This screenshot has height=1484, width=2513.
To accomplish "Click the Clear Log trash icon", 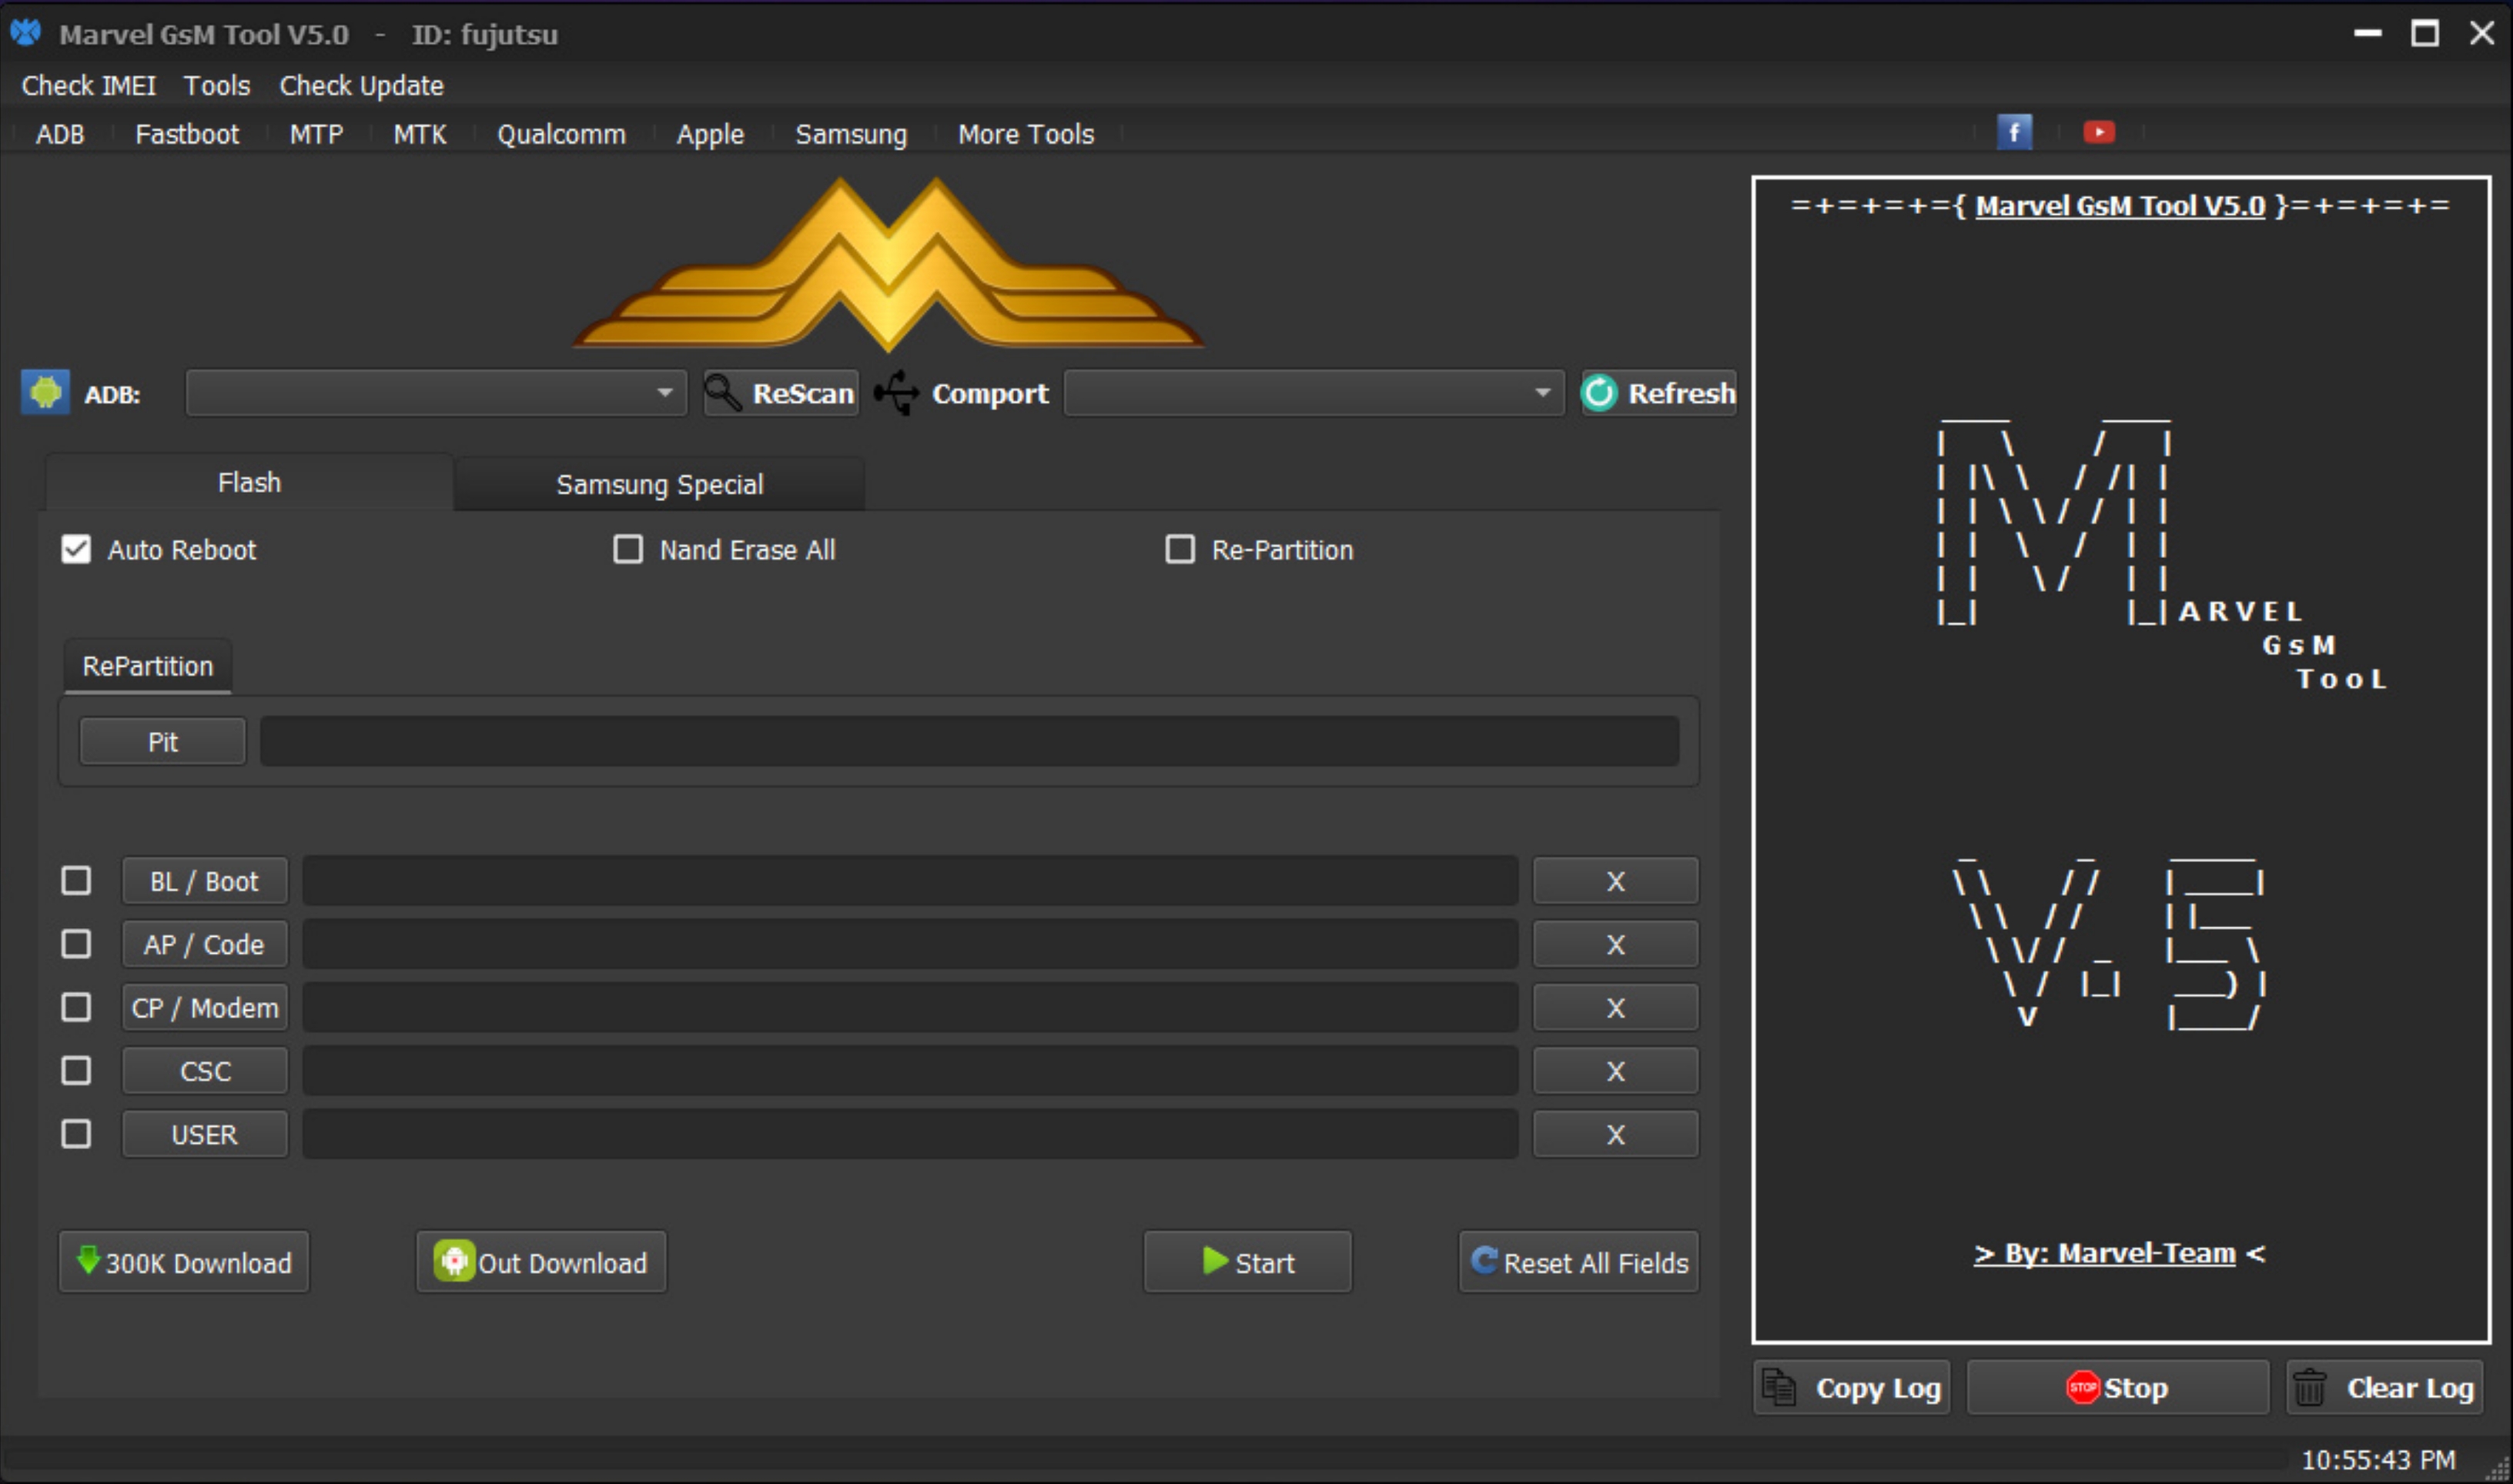I will [2309, 1387].
